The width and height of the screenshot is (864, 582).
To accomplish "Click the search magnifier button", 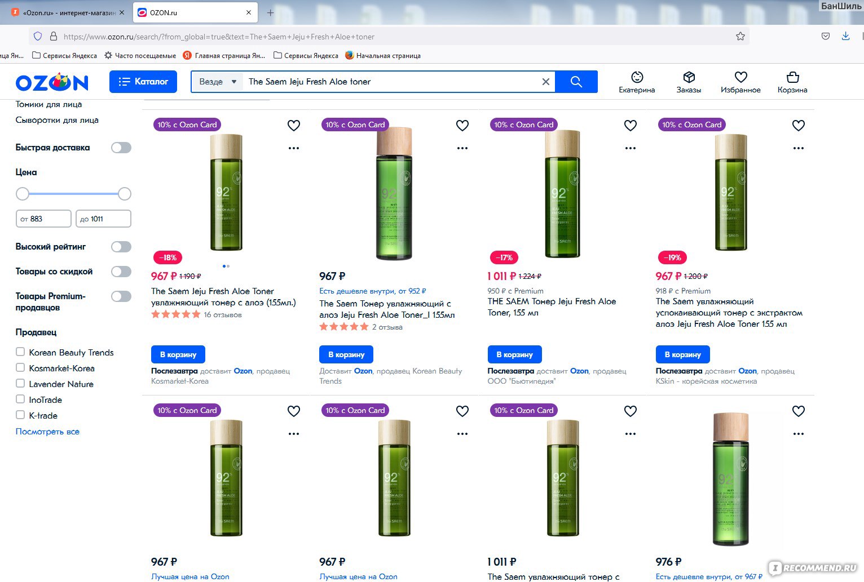I will point(576,82).
